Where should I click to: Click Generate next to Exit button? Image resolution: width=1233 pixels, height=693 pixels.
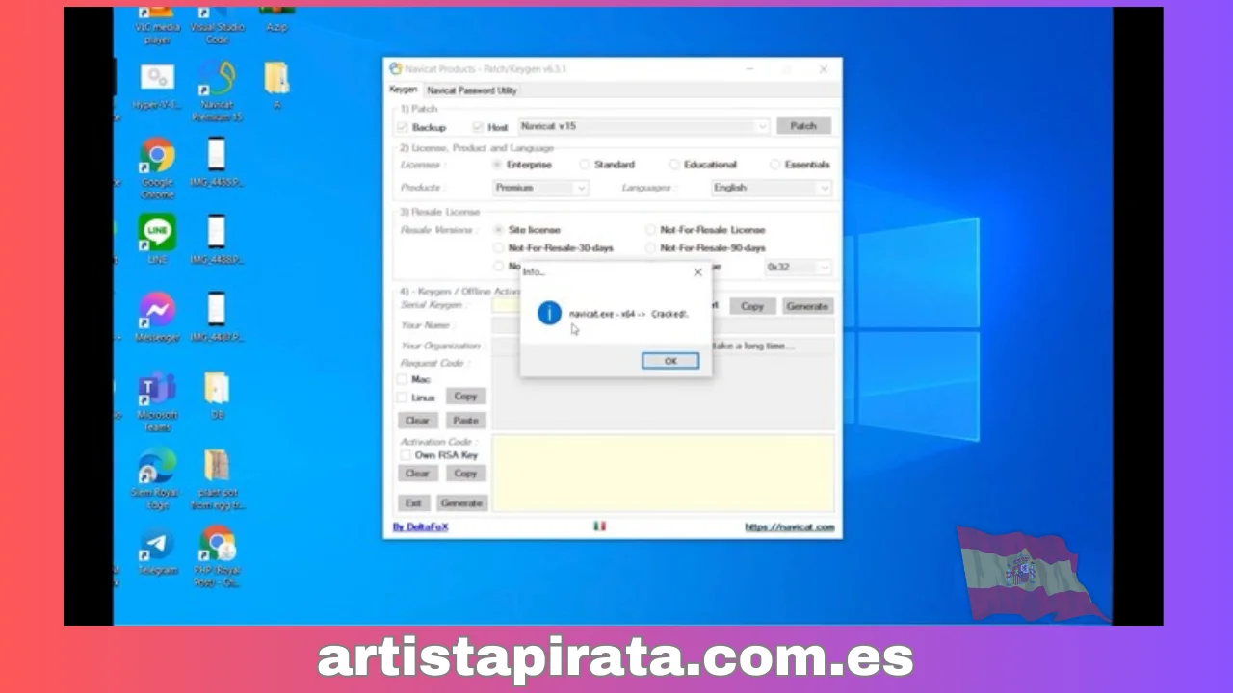pos(461,502)
